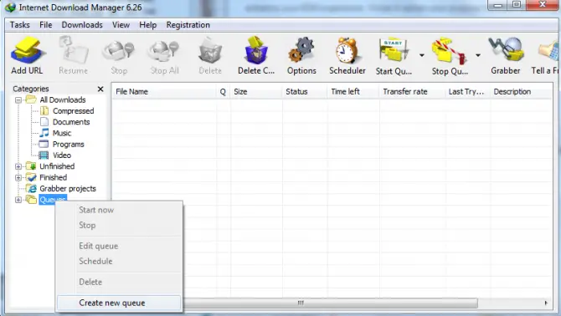Click the Delete trash toolbar icon
This screenshot has width=561, height=316.
coord(210,51)
